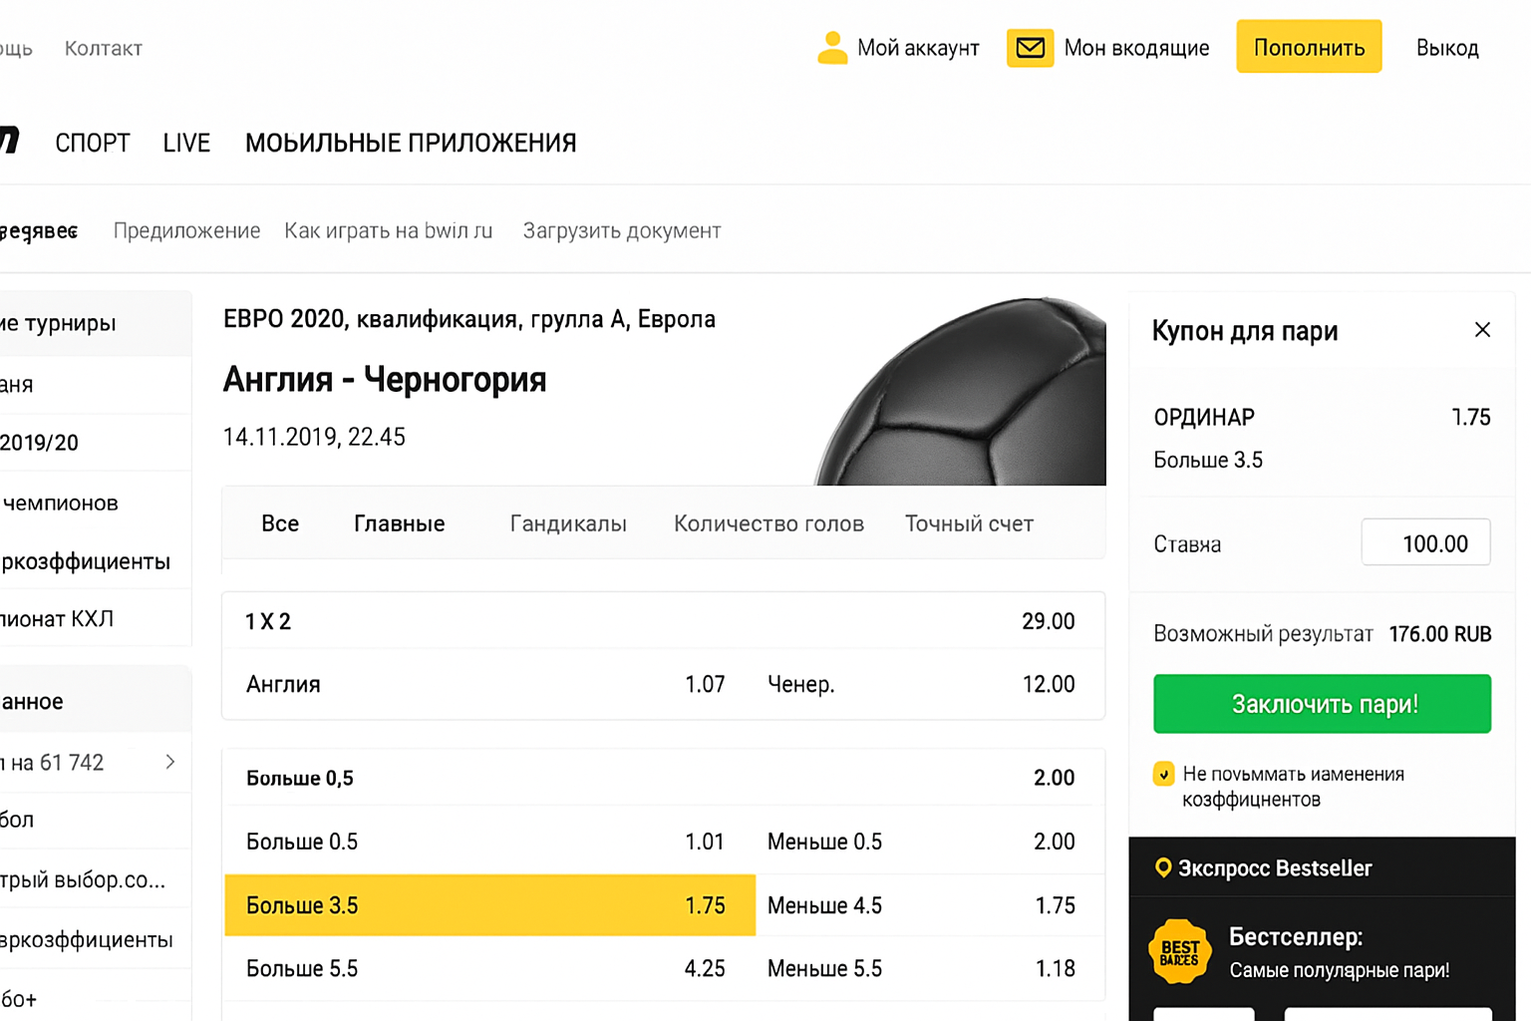Click the Экспресс Bestseller pin icon

point(1162,868)
